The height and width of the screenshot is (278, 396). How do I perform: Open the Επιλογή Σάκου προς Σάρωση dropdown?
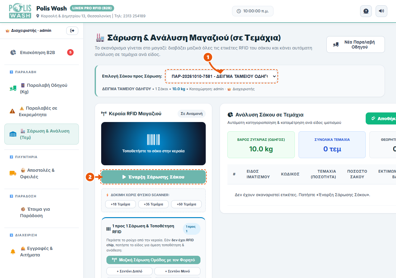[x=222, y=76]
